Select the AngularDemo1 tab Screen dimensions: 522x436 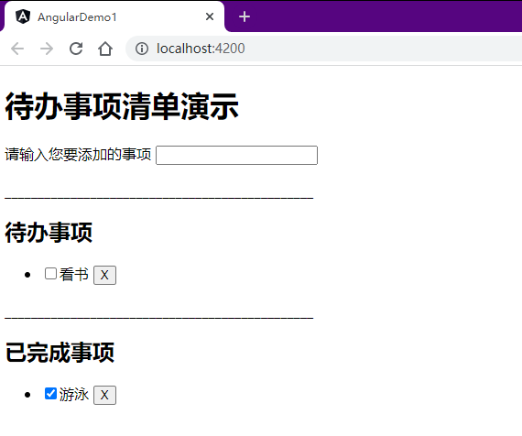pyautogui.click(x=114, y=16)
